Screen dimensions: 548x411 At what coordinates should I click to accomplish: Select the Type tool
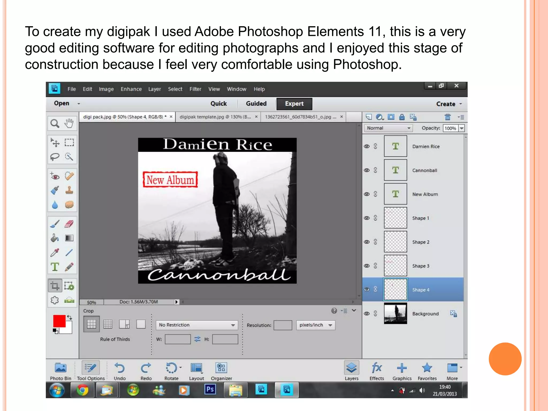pos(55,267)
